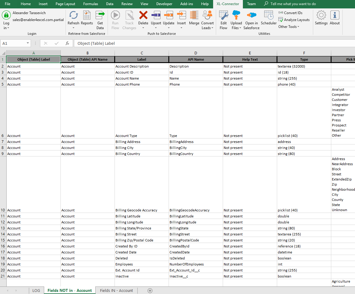Open the Other Tools dropdown
This screenshot has height=294, width=355.
tap(289, 27)
